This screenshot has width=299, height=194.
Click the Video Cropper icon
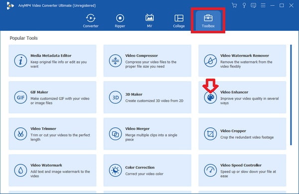point(210,134)
